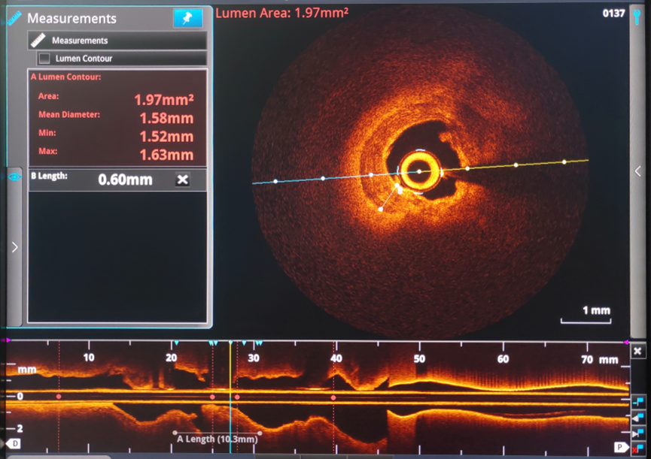
Task: Click the ruler icon beside the Measurements title
Action: (14, 19)
